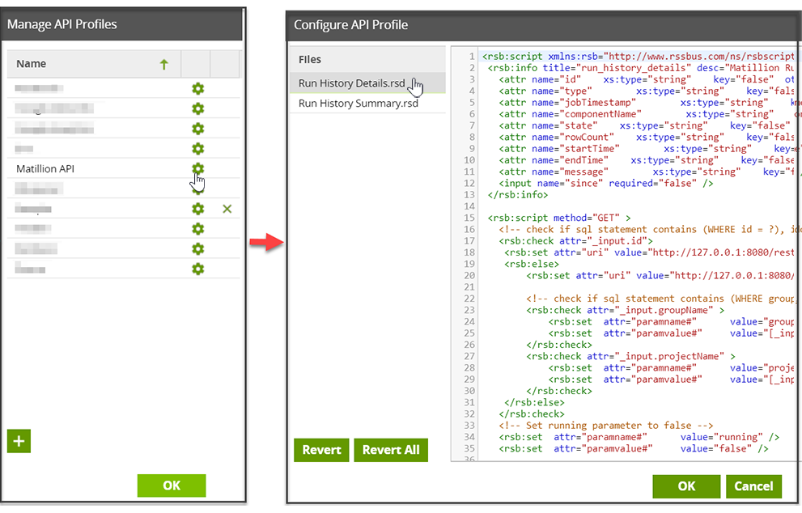Click the rsb:check attr="_input.groupName" line

(625, 310)
